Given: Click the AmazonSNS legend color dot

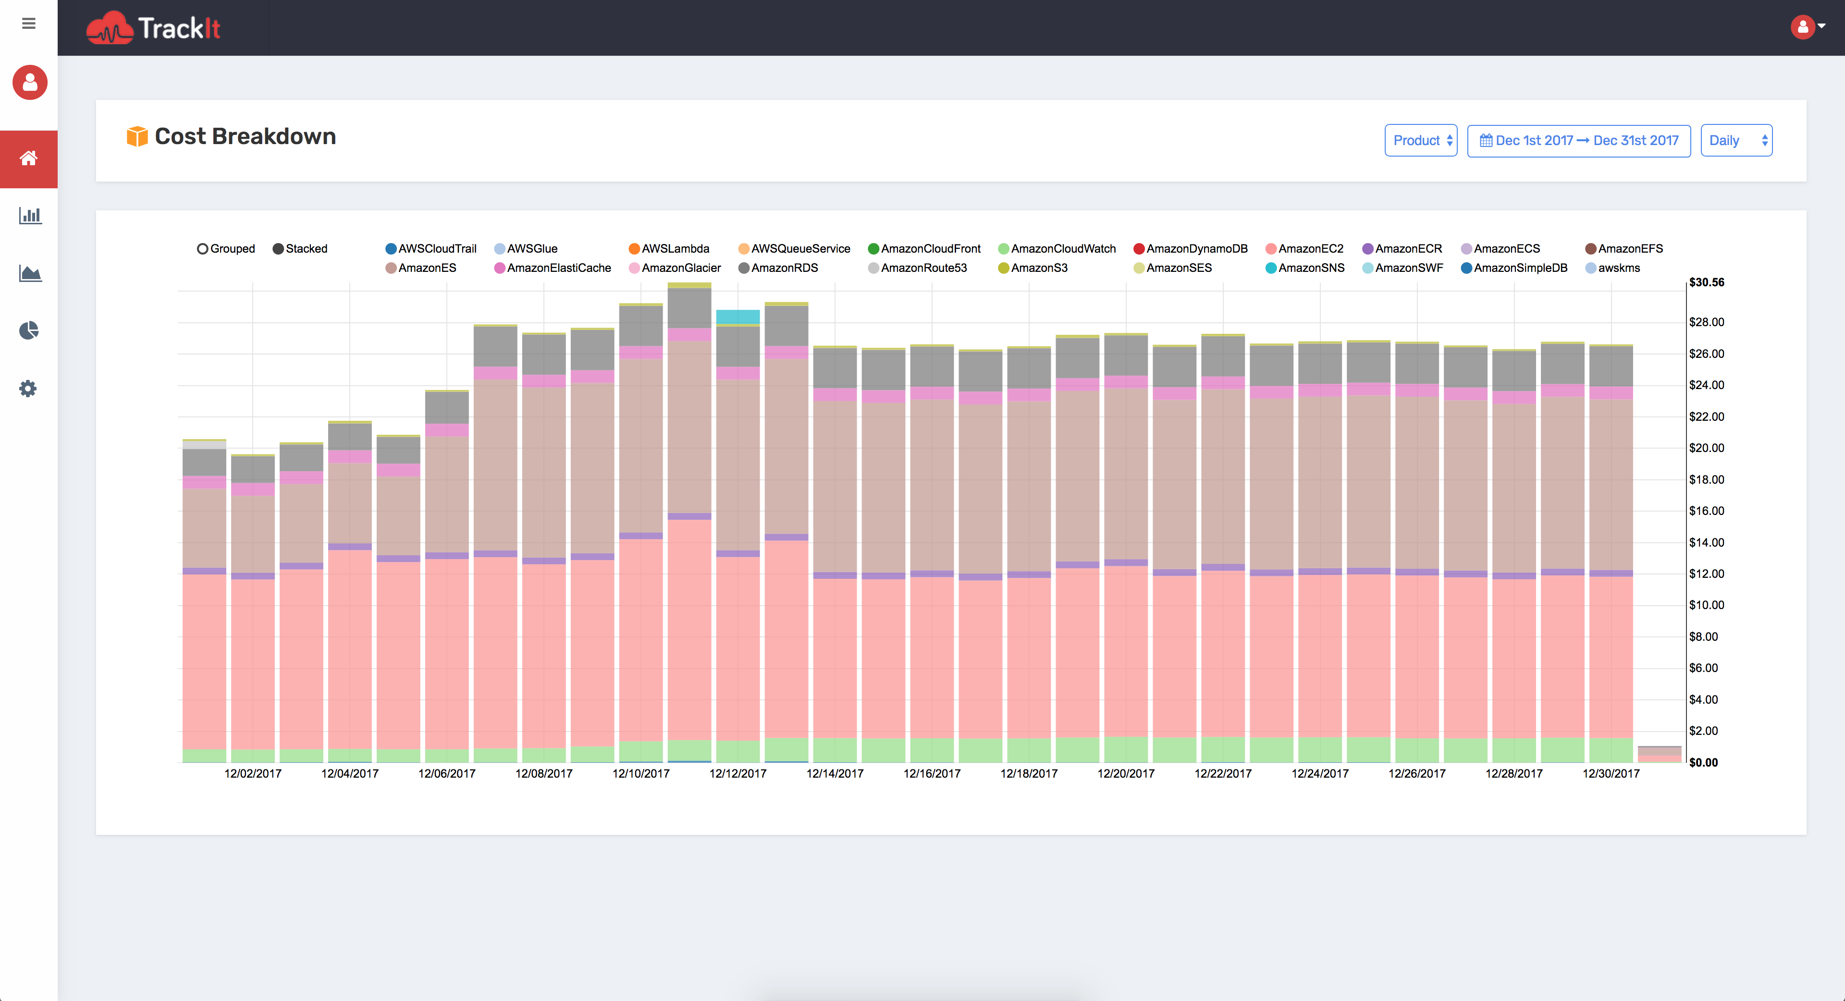Looking at the screenshot, I should pyautogui.click(x=1271, y=268).
